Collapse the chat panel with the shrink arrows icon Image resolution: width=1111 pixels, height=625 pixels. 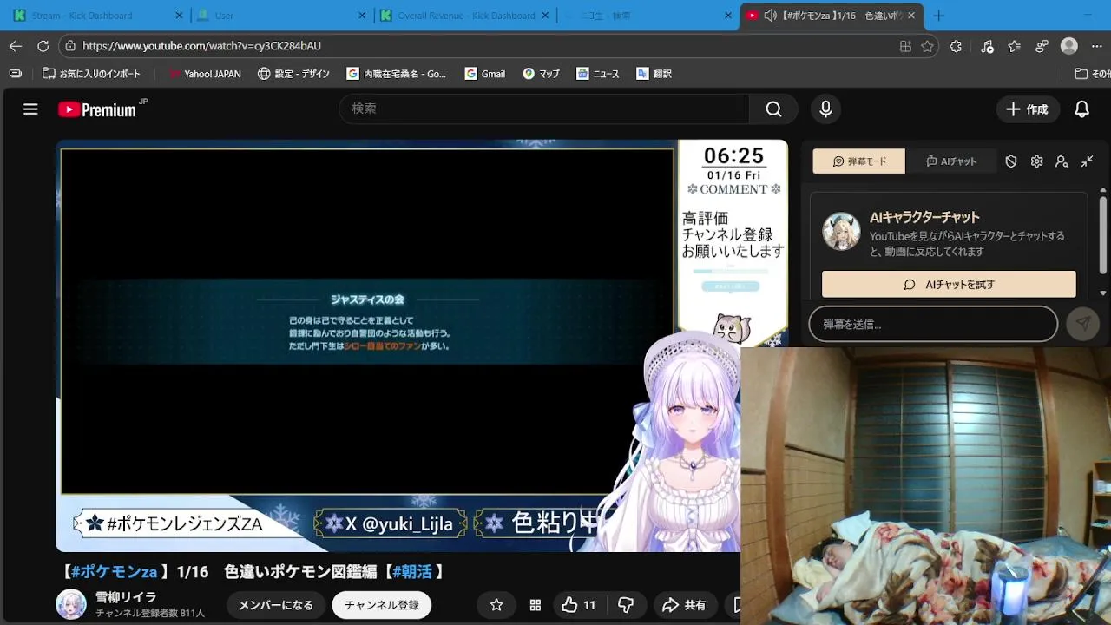coord(1087,161)
